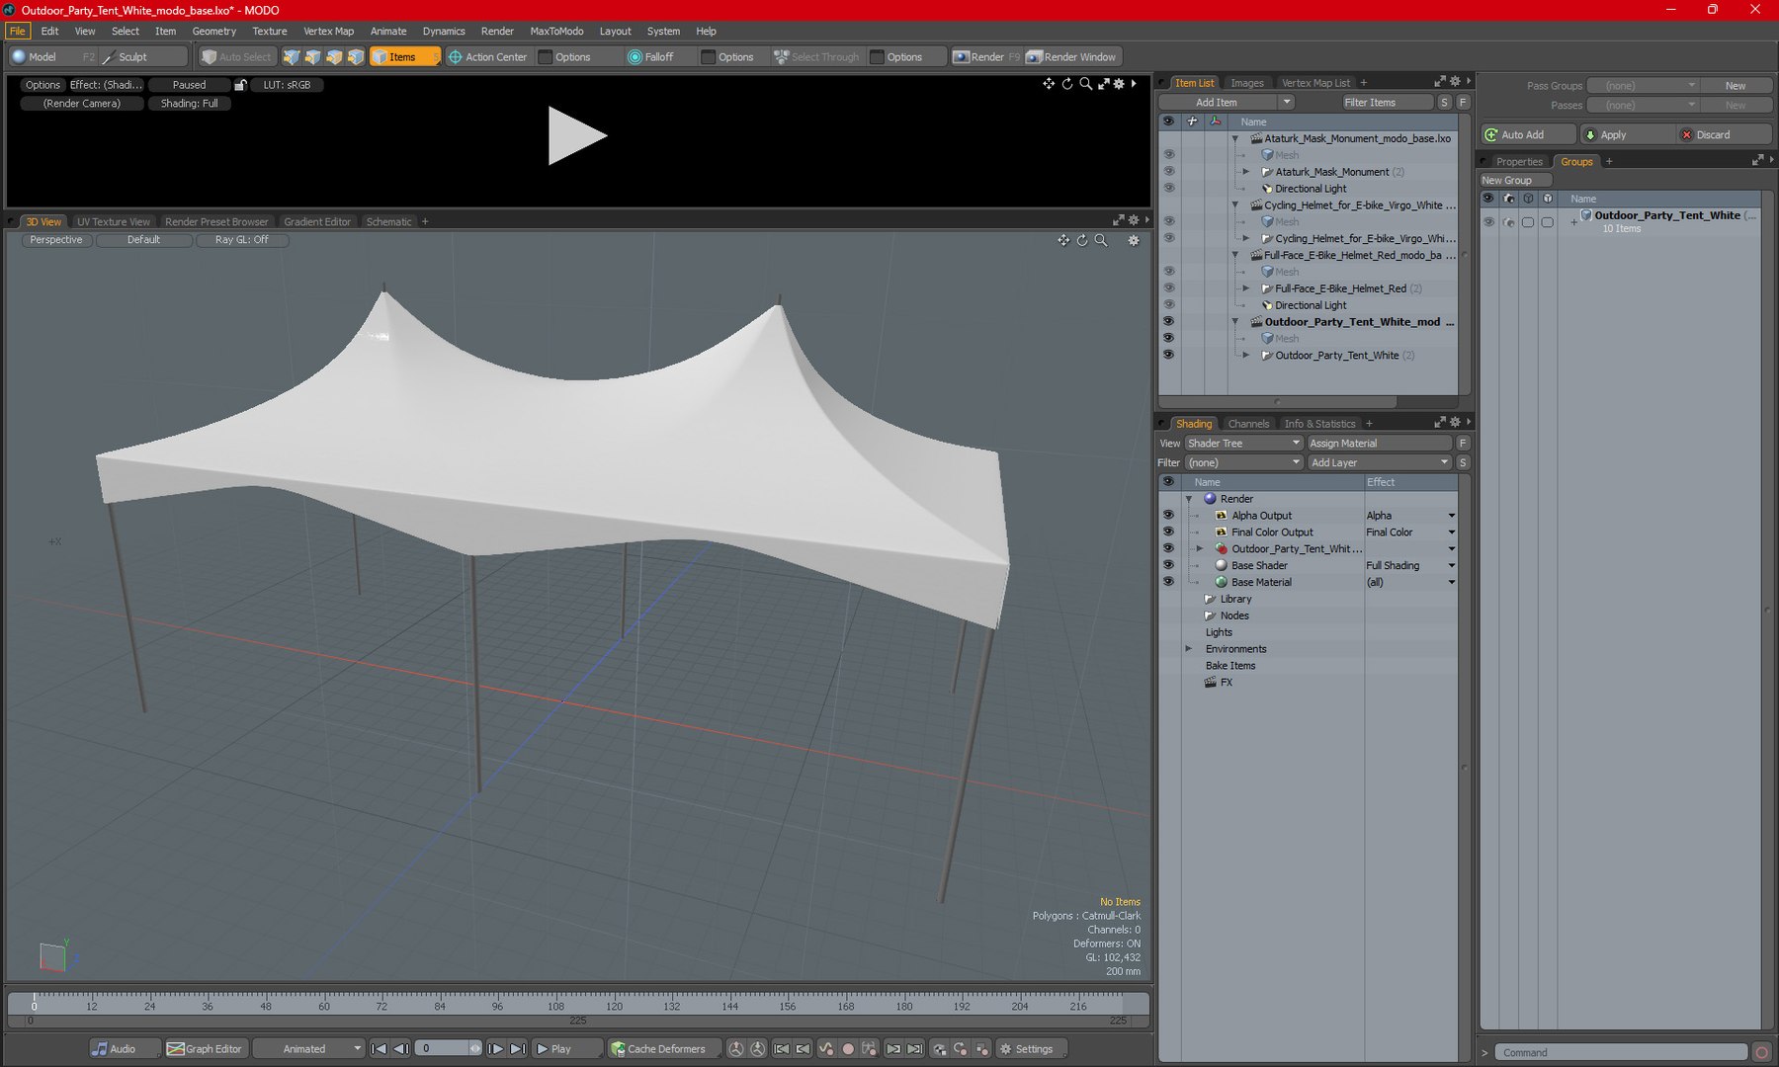Click the timeline frame range scrub bar
This screenshot has width=1779, height=1067.
pos(578,1021)
